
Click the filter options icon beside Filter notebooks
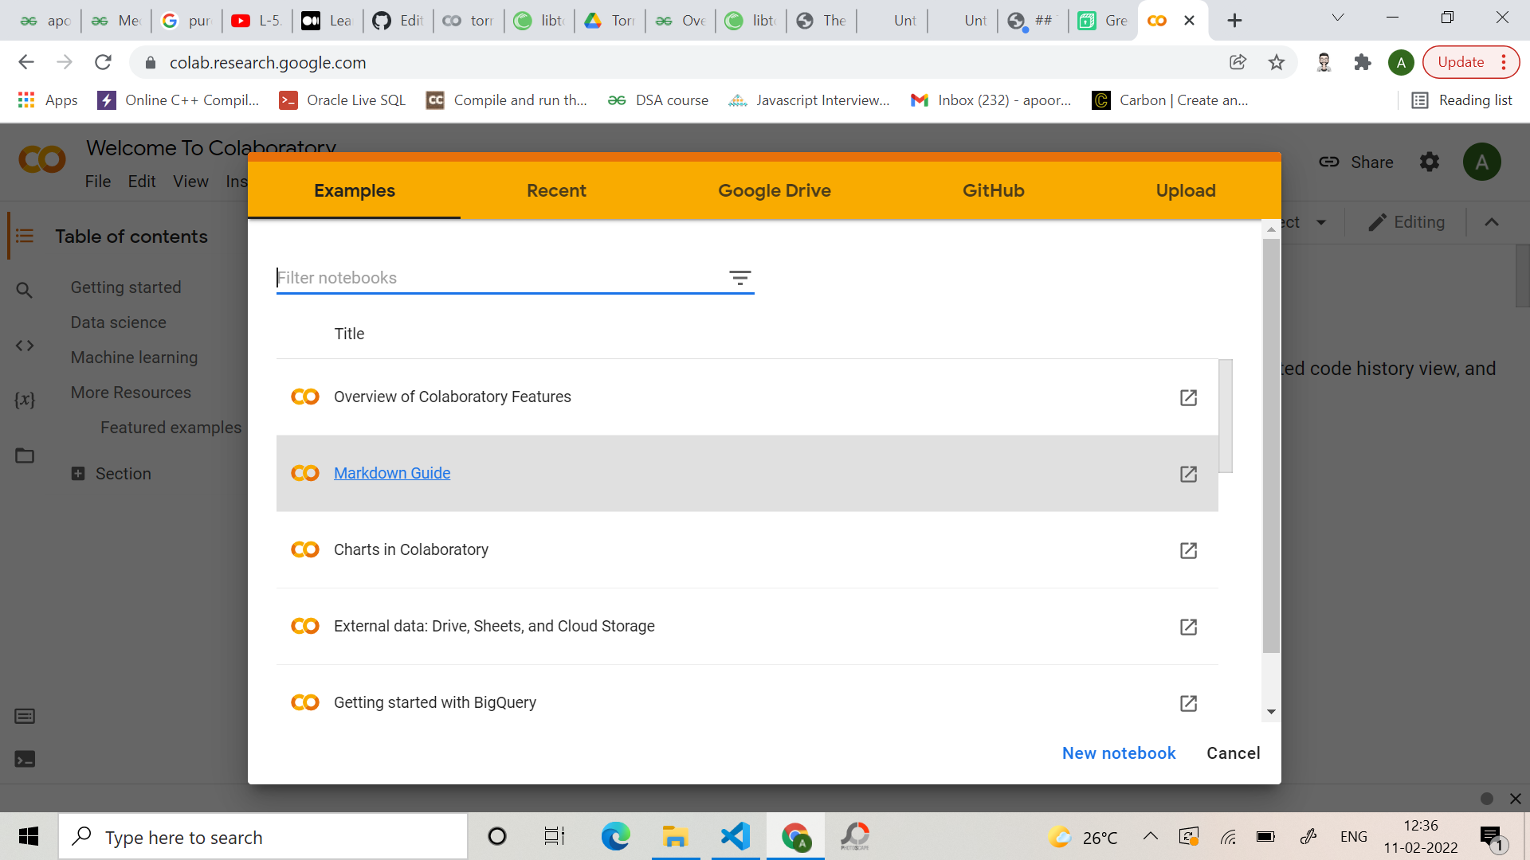click(x=739, y=278)
